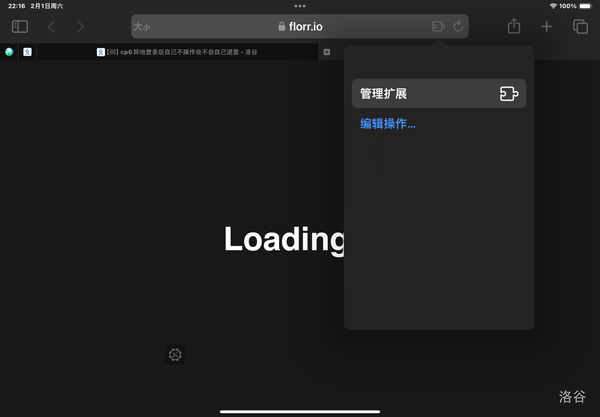600x417 pixels.
Task: Switch to the first pinned green tab
Action: click(9, 52)
